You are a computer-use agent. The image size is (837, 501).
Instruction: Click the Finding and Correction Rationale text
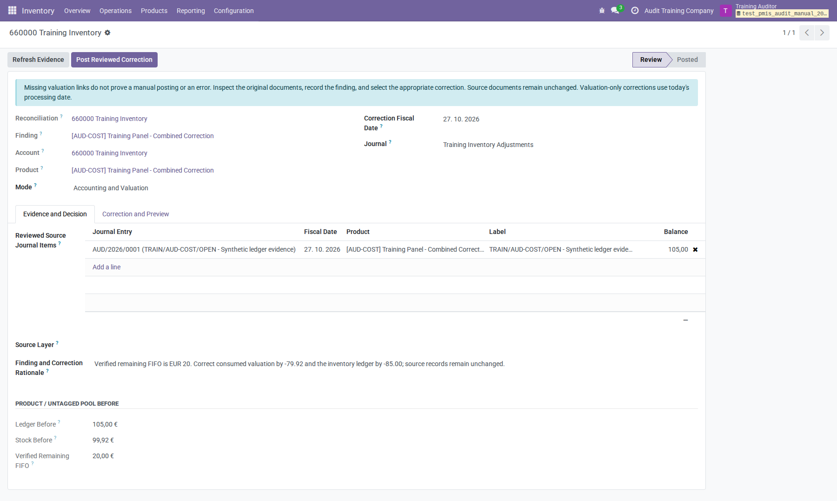[x=299, y=364]
